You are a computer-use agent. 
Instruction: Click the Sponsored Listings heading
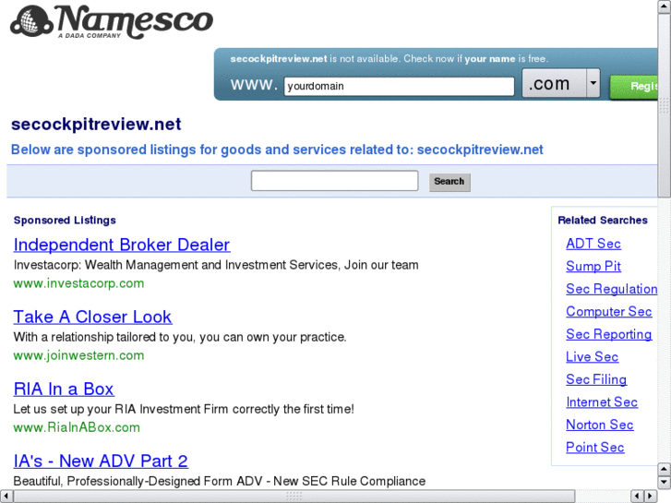tap(65, 220)
